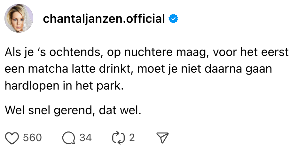
Task: Click the blue verified badge
Action: (x=173, y=19)
